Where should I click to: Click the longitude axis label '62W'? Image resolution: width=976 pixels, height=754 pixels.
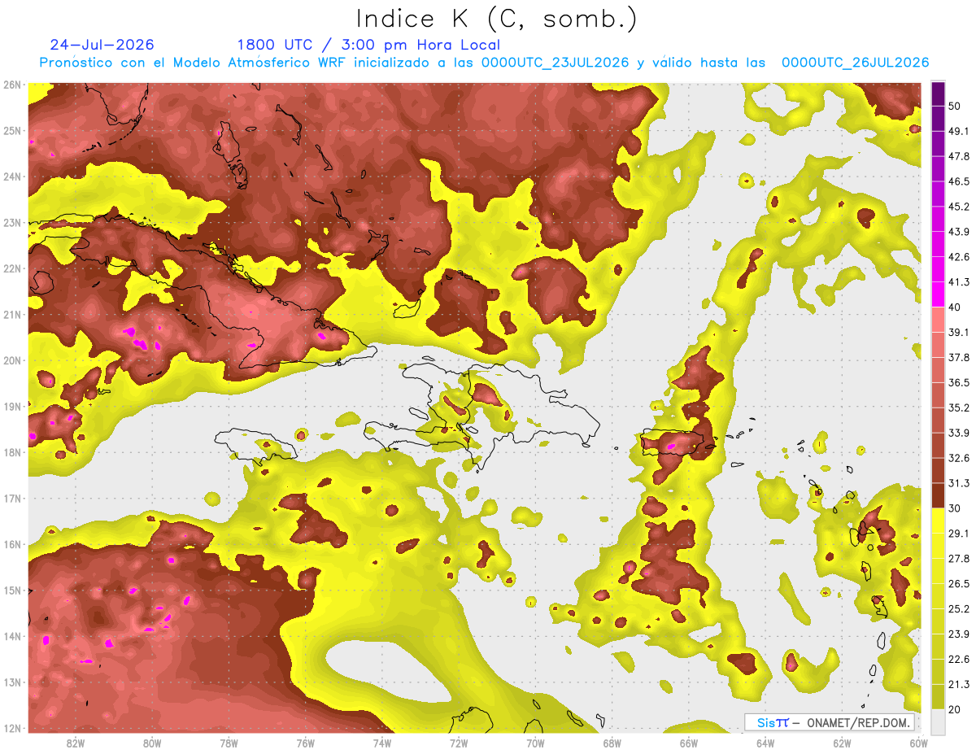click(x=843, y=743)
